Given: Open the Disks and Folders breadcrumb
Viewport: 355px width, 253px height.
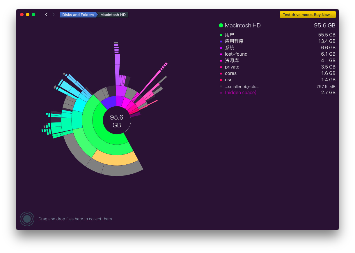Looking at the screenshot, I should coord(78,15).
